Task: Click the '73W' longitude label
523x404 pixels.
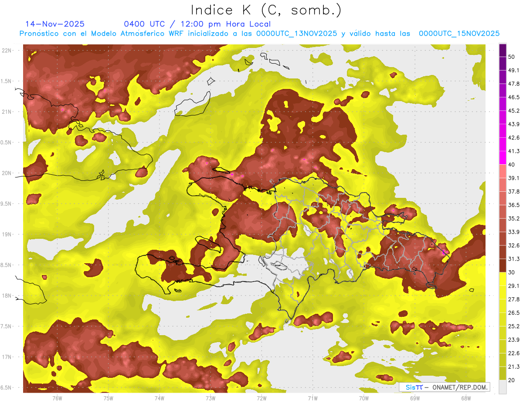Action: (210, 398)
